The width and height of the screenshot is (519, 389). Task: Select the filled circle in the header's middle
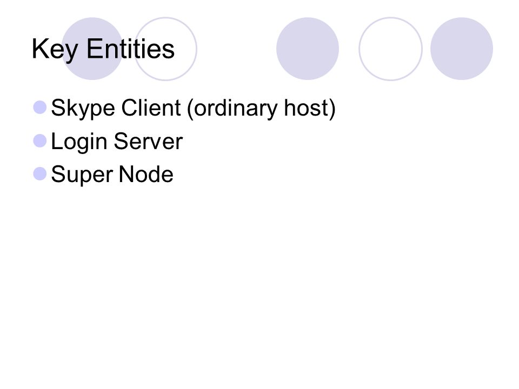(x=308, y=49)
